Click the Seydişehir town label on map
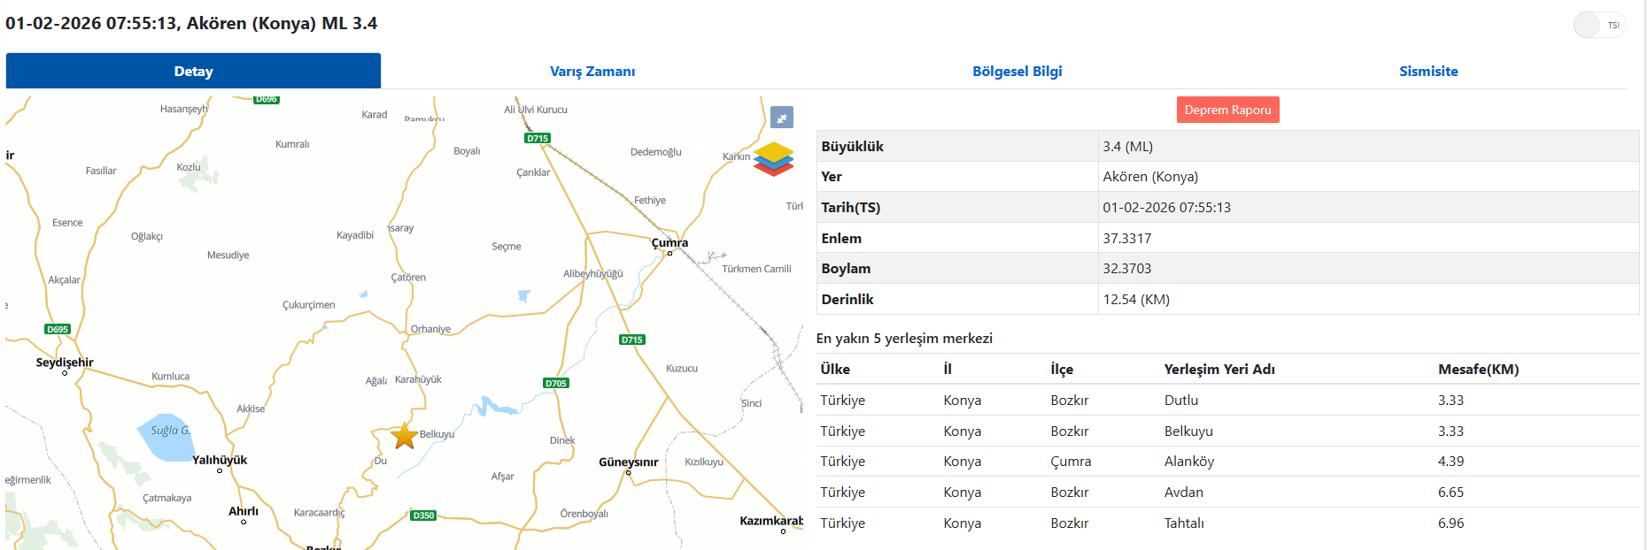 click(x=65, y=363)
